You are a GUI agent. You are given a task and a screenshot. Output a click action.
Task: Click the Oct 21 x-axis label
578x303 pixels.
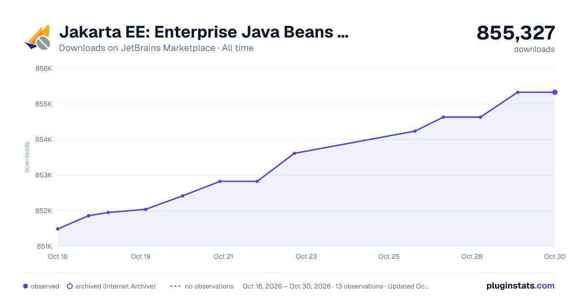point(223,256)
